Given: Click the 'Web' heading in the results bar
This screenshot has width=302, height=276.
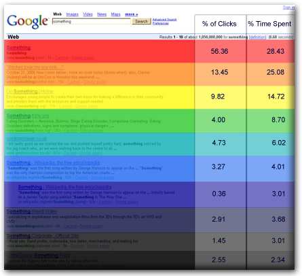Looking at the screenshot, I should point(14,37).
